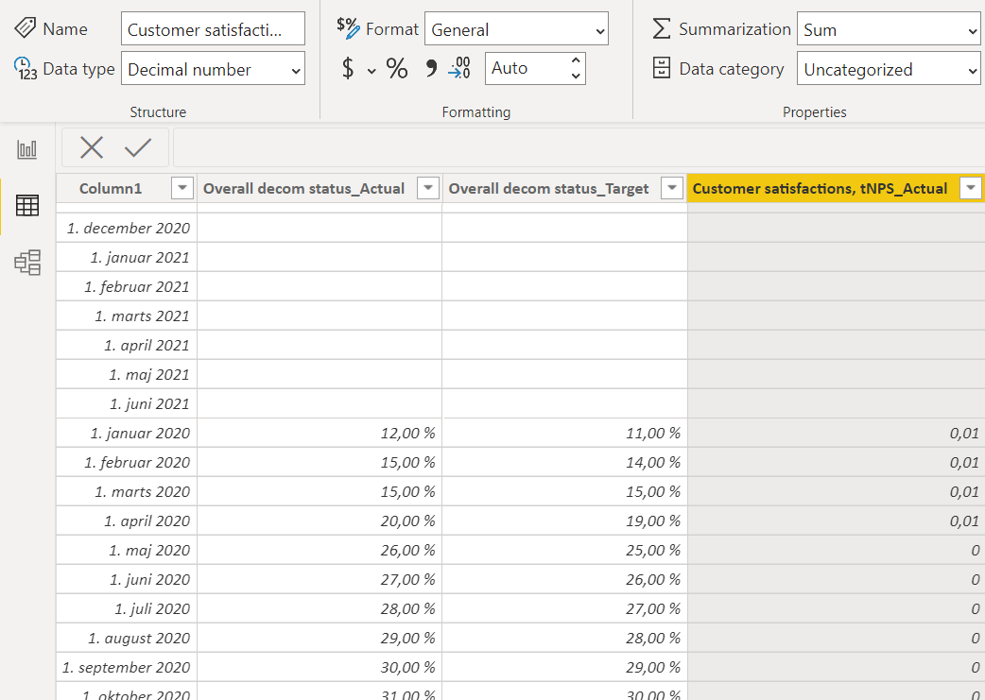Image resolution: width=985 pixels, height=700 pixels.
Task: Click the 1. marts 2021 cell
Action: coord(127,316)
